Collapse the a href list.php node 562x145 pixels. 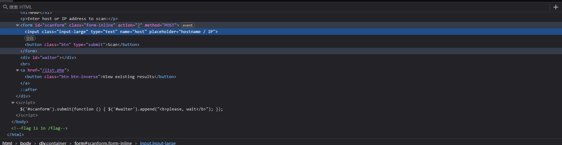pos(17,70)
